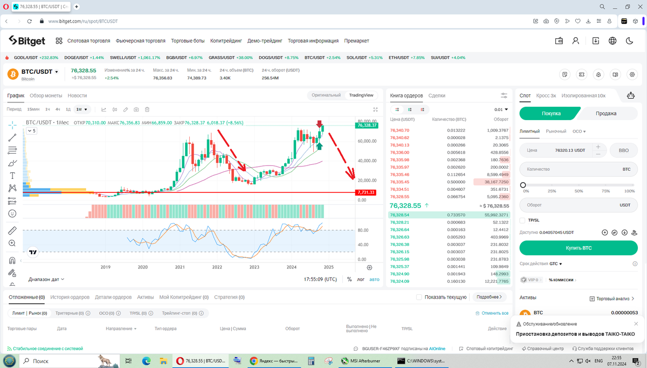
Task: Select the zoom-in chart tool
Action: pyautogui.click(x=12, y=244)
